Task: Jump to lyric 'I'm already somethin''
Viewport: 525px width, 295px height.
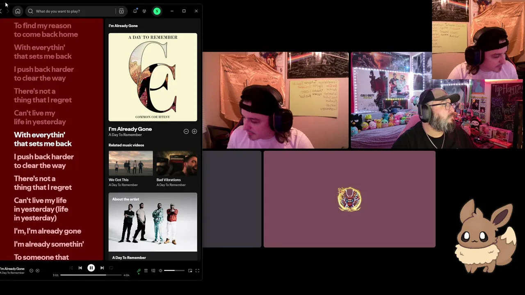Action: [x=49, y=244]
